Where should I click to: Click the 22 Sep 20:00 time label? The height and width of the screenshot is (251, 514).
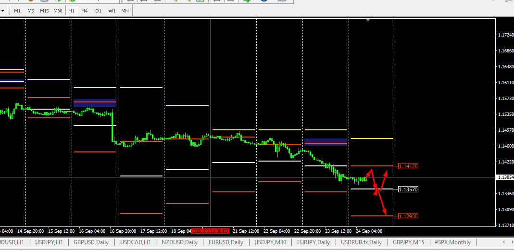click(308, 231)
